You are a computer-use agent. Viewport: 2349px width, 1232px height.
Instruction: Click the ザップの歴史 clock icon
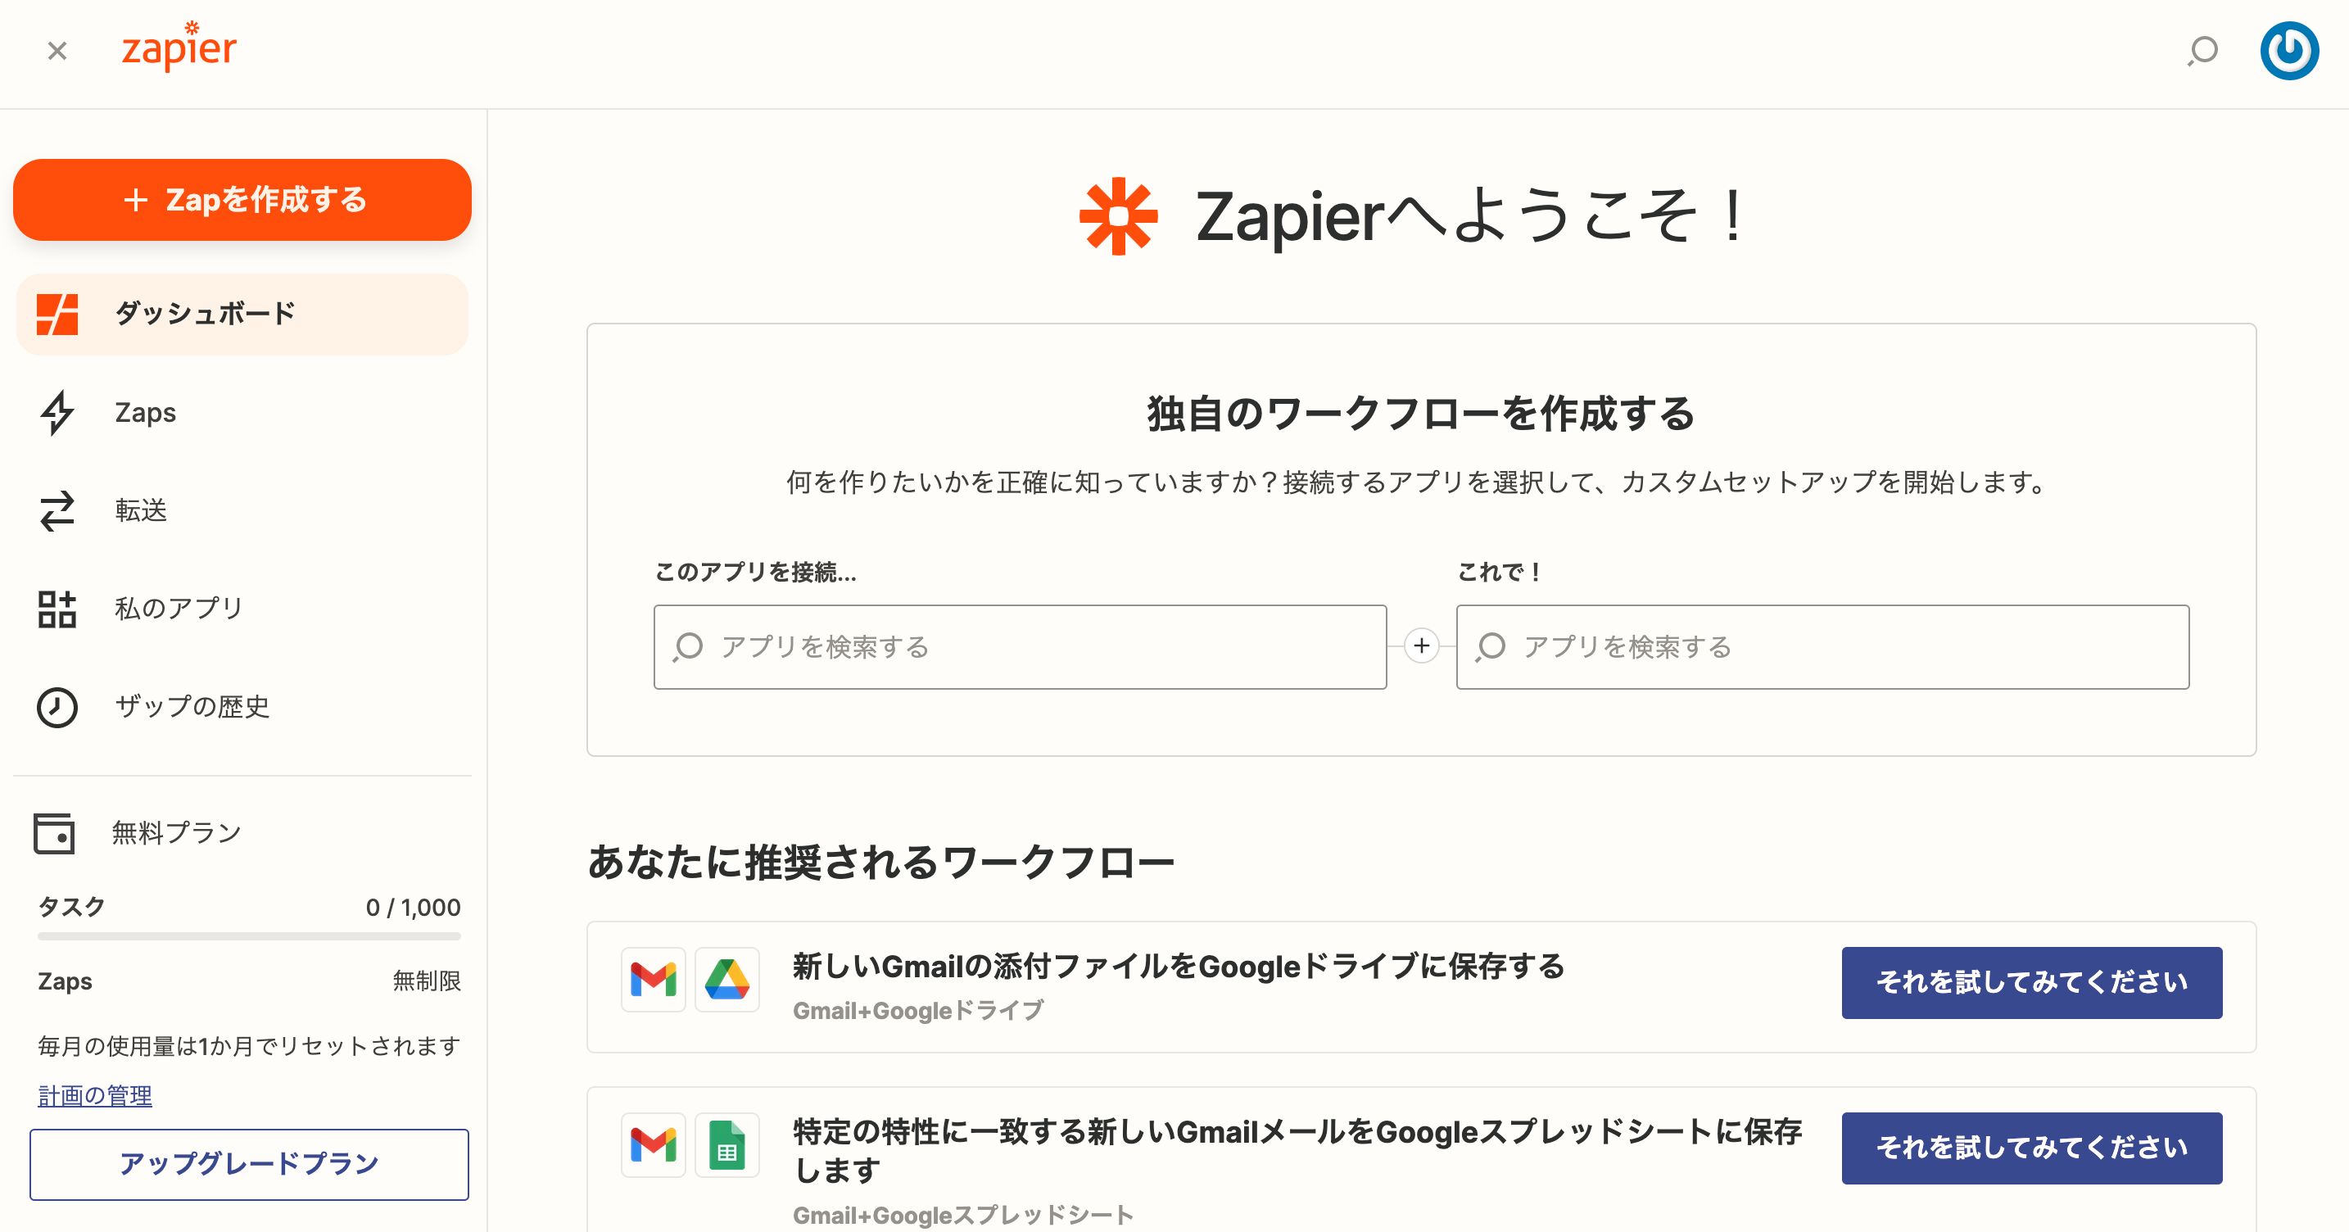[x=57, y=707]
